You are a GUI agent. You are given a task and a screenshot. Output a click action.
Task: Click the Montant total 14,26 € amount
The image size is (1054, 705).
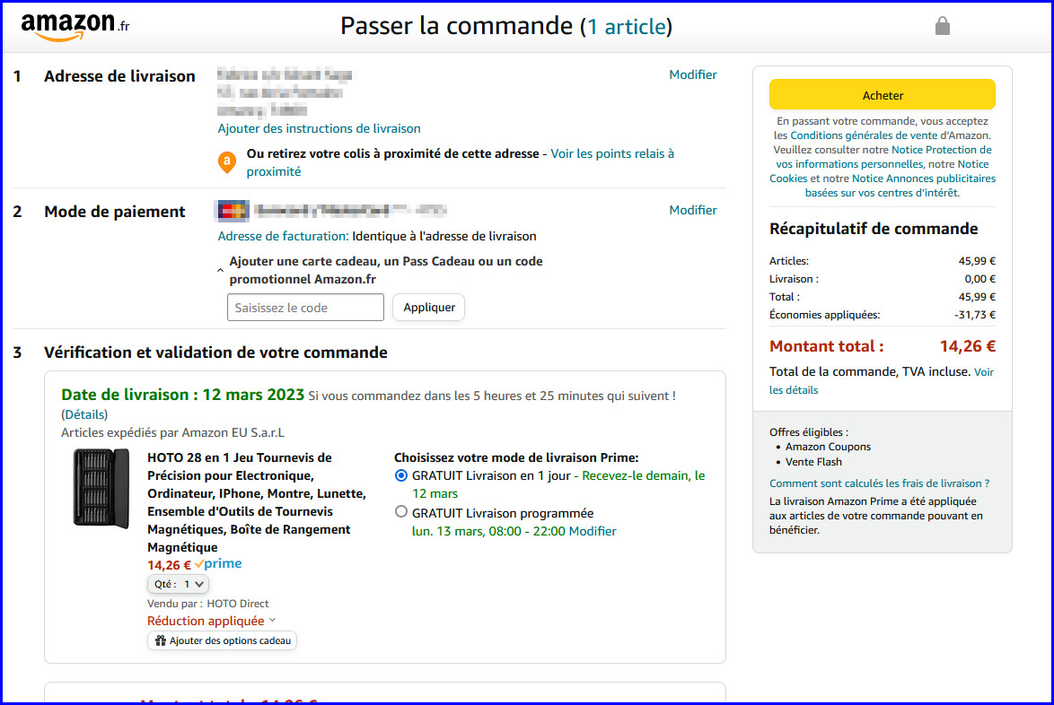pyautogui.click(x=967, y=346)
